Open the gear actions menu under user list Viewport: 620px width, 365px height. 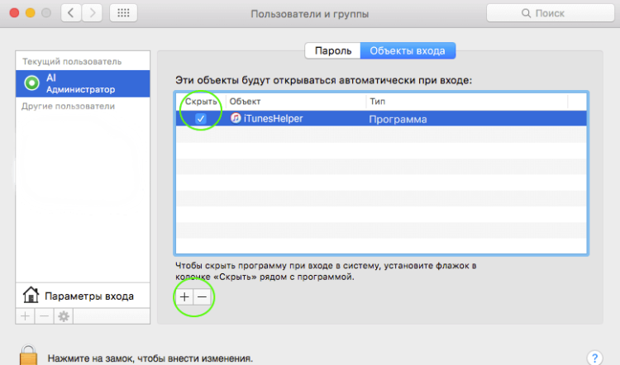(64, 316)
